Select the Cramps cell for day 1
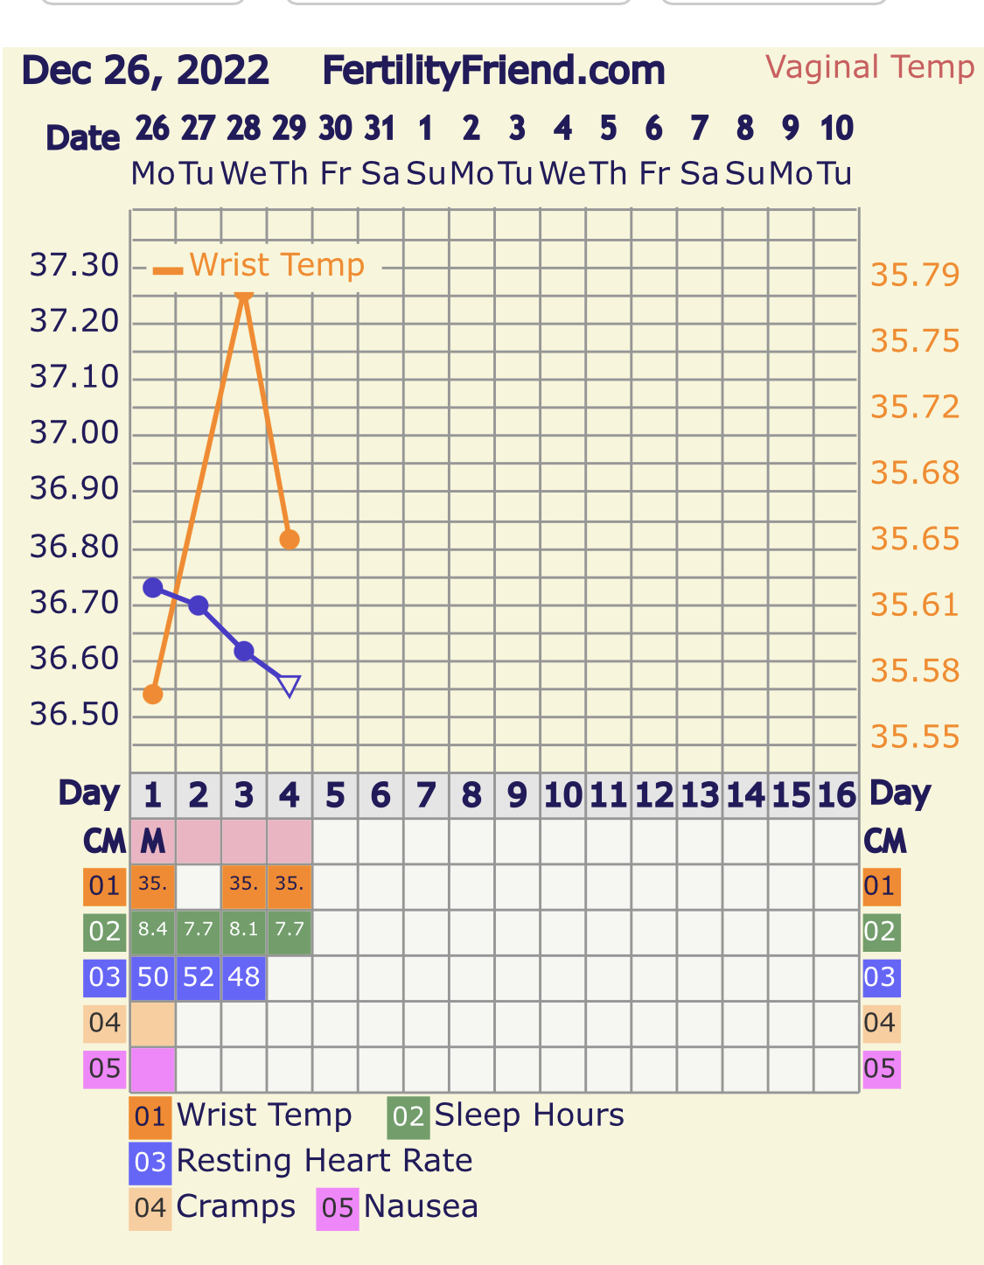Viewport: 984px width, 1265px height. point(153,1023)
